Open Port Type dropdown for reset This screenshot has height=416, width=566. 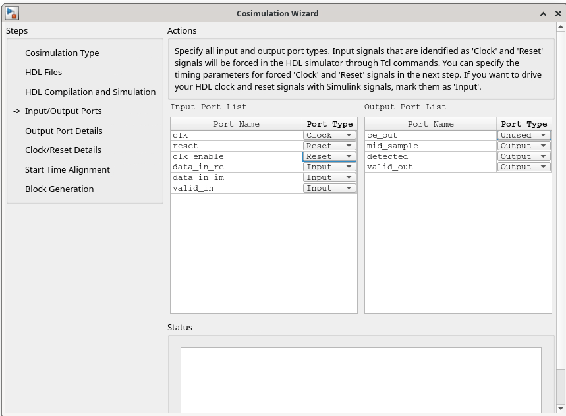329,146
